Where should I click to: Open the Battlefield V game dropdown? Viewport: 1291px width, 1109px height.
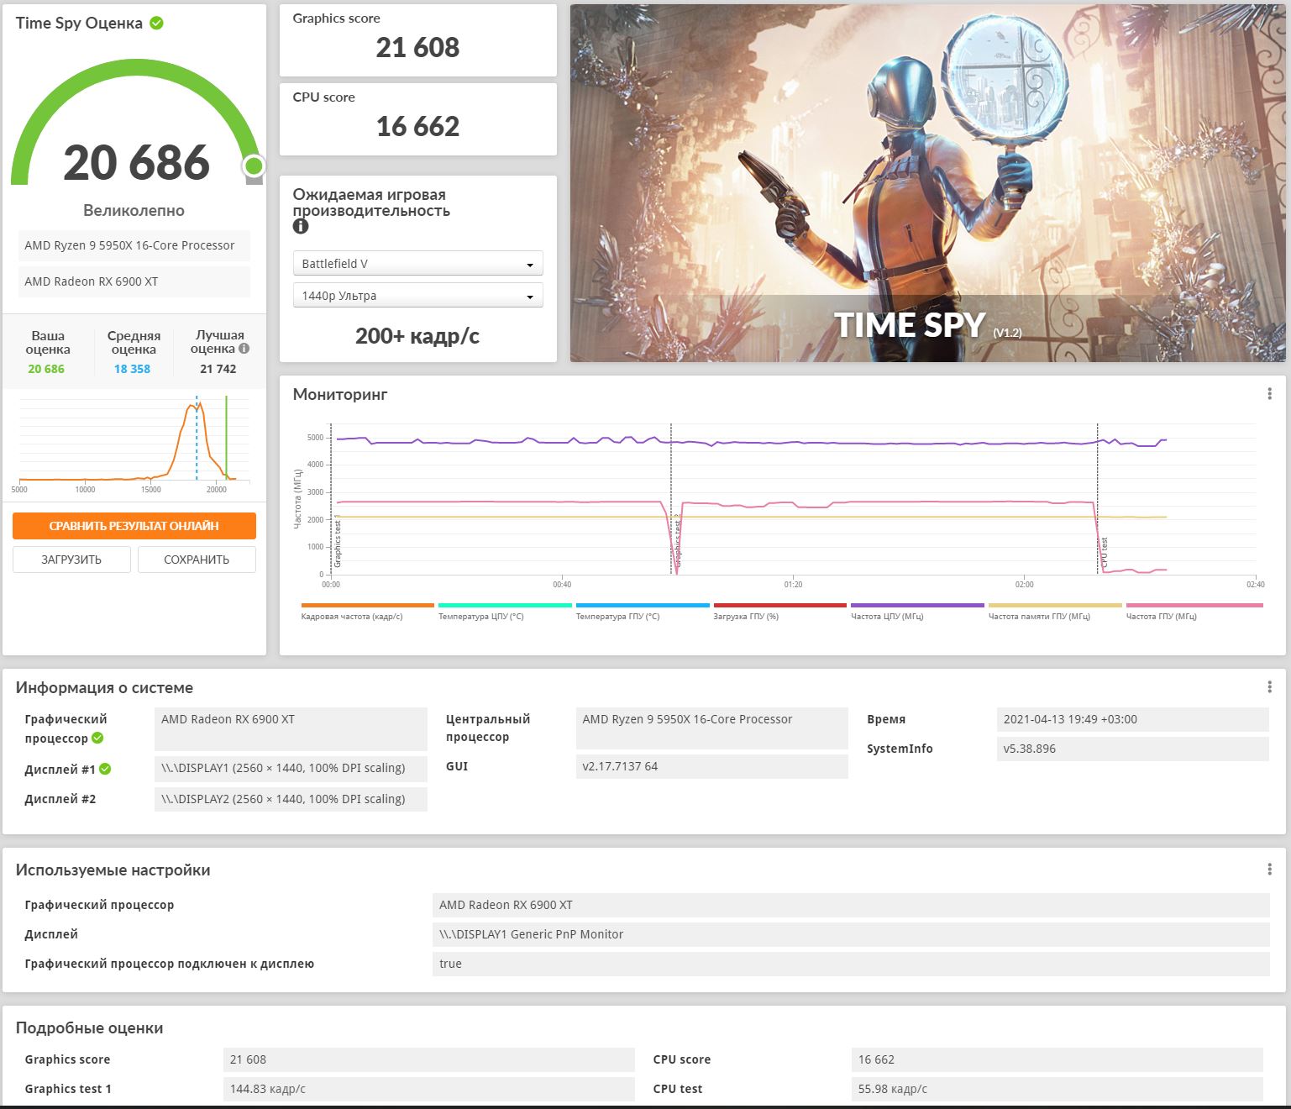[x=417, y=264]
